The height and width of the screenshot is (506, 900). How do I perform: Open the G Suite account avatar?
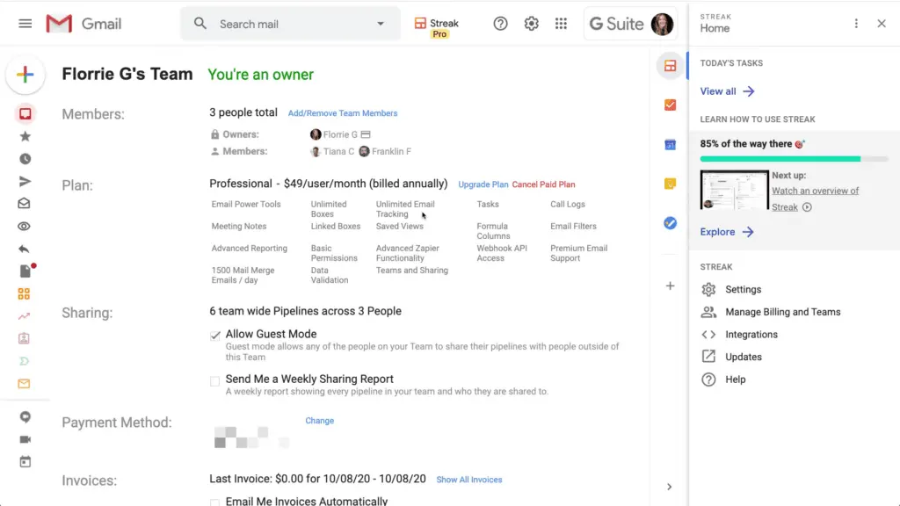pyautogui.click(x=662, y=24)
